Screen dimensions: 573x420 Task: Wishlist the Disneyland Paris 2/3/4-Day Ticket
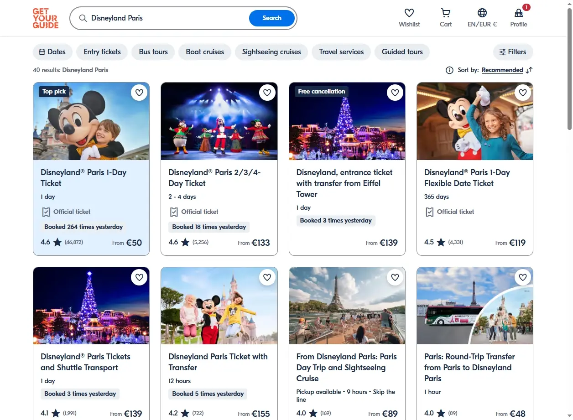pos(267,93)
